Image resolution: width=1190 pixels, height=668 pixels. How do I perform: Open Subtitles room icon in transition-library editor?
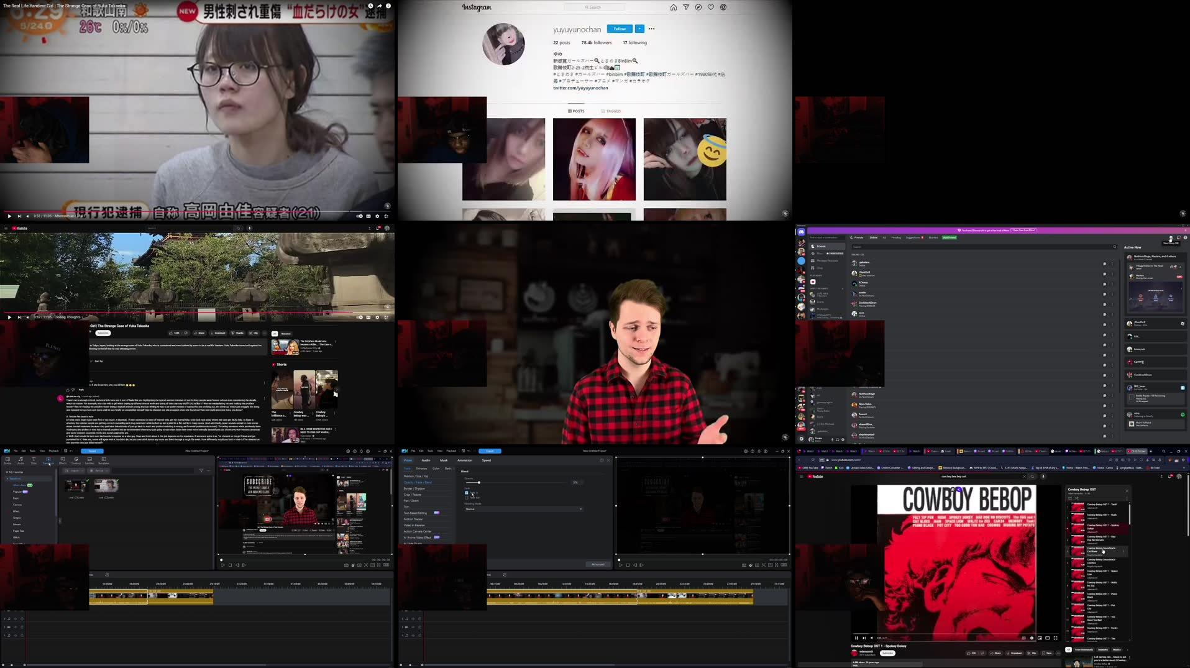(x=89, y=460)
